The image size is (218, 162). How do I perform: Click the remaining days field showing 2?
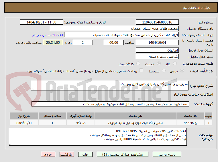[x=83, y=43]
